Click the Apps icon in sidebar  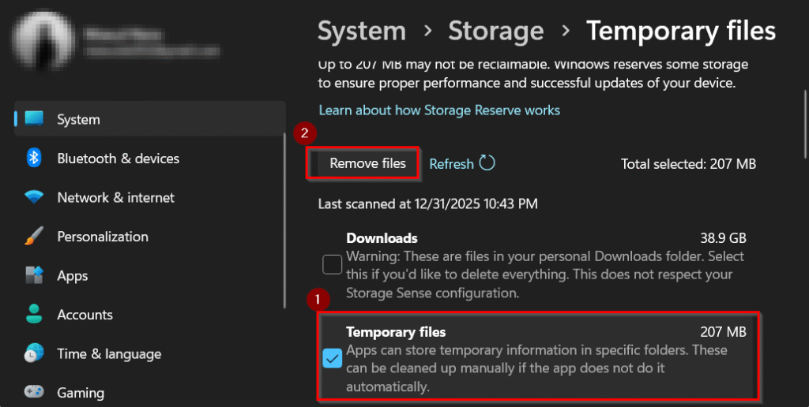click(34, 275)
